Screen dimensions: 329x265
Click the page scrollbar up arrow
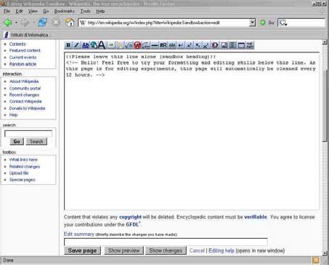(x=325, y=42)
